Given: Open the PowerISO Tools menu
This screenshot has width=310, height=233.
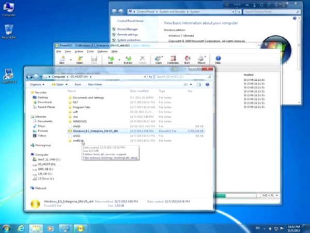Looking at the screenshot, I should (90, 51).
